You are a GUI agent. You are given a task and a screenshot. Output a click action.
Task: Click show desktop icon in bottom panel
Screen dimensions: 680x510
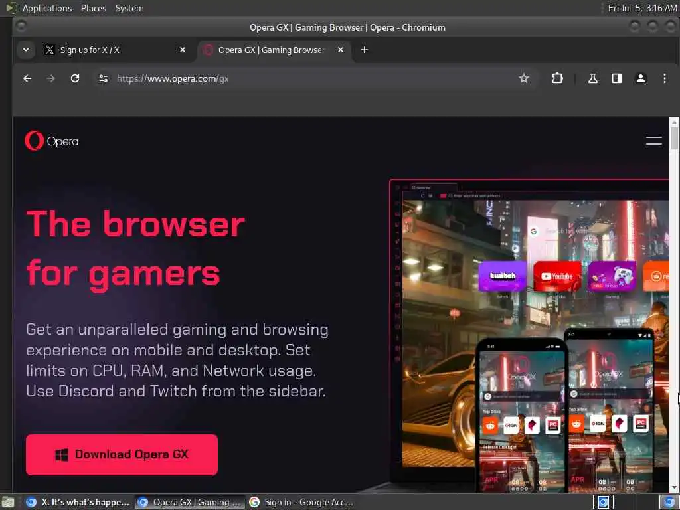pos(8,502)
